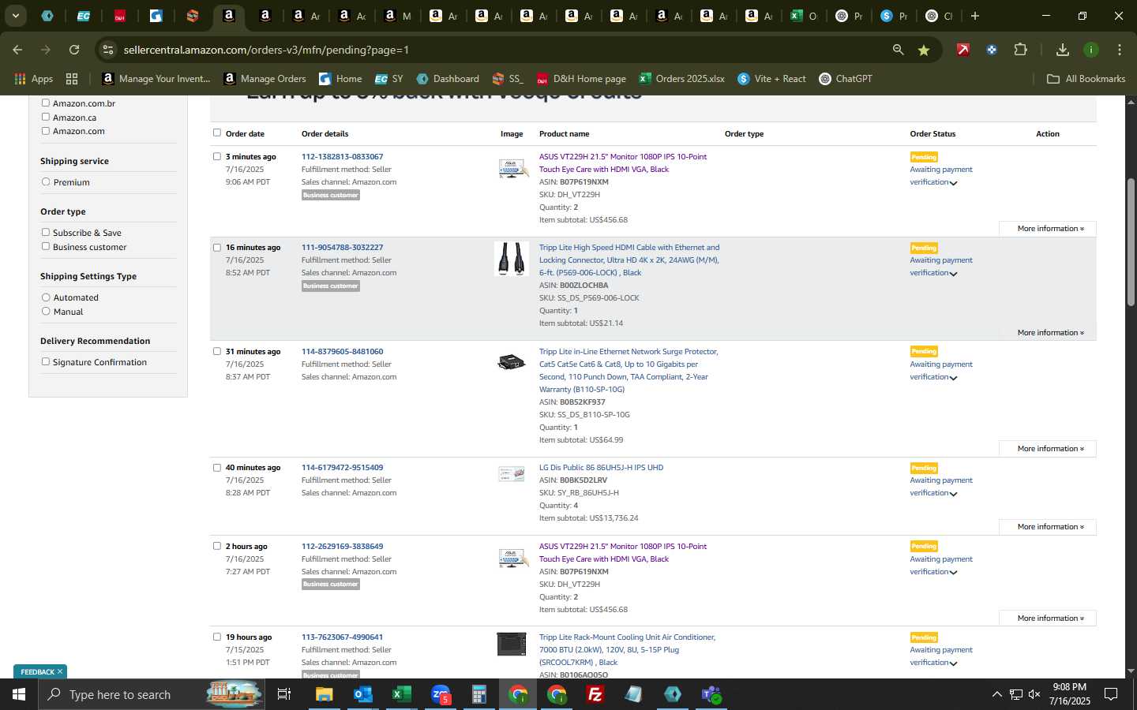The height and width of the screenshot is (710, 1137).
Task: Reload the page with the refresh icon
Action: click(74, 50)
